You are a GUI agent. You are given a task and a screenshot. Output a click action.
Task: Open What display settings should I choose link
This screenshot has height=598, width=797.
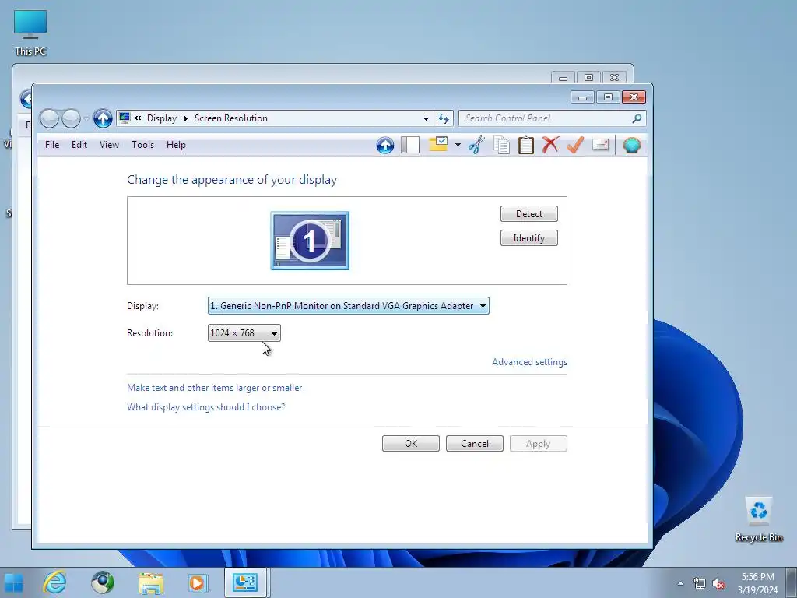205,406
